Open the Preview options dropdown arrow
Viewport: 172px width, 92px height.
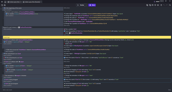pos(86,5)
